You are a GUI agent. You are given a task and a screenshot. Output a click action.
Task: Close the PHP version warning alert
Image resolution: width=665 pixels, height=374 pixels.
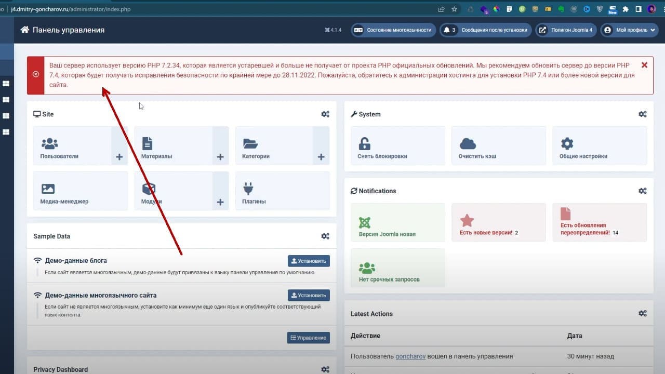644,65
